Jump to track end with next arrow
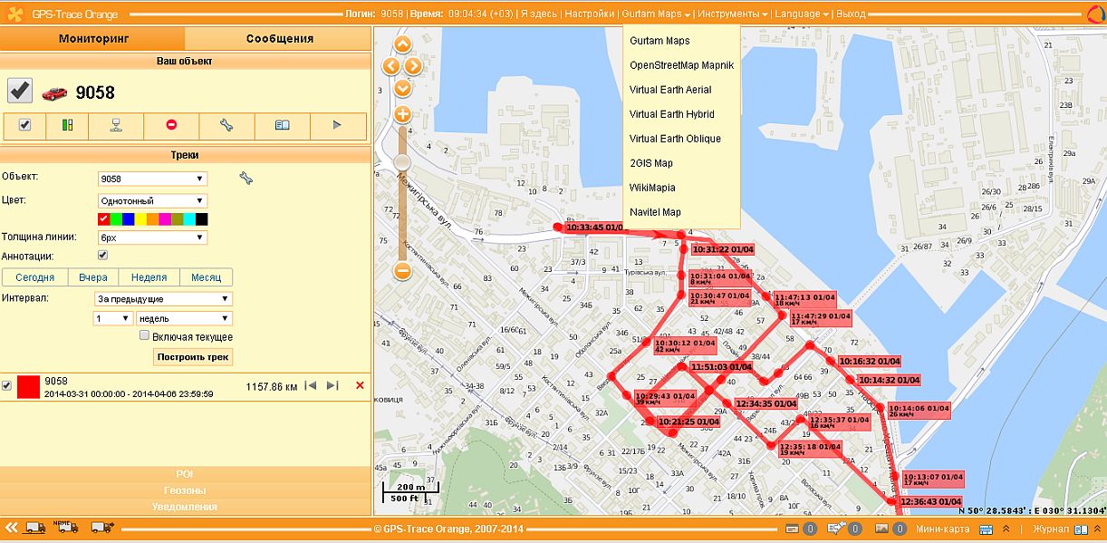 (332, 385)
